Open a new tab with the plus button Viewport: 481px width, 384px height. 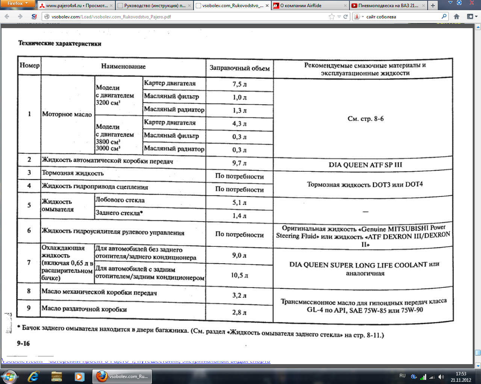(x=433, y=6)
